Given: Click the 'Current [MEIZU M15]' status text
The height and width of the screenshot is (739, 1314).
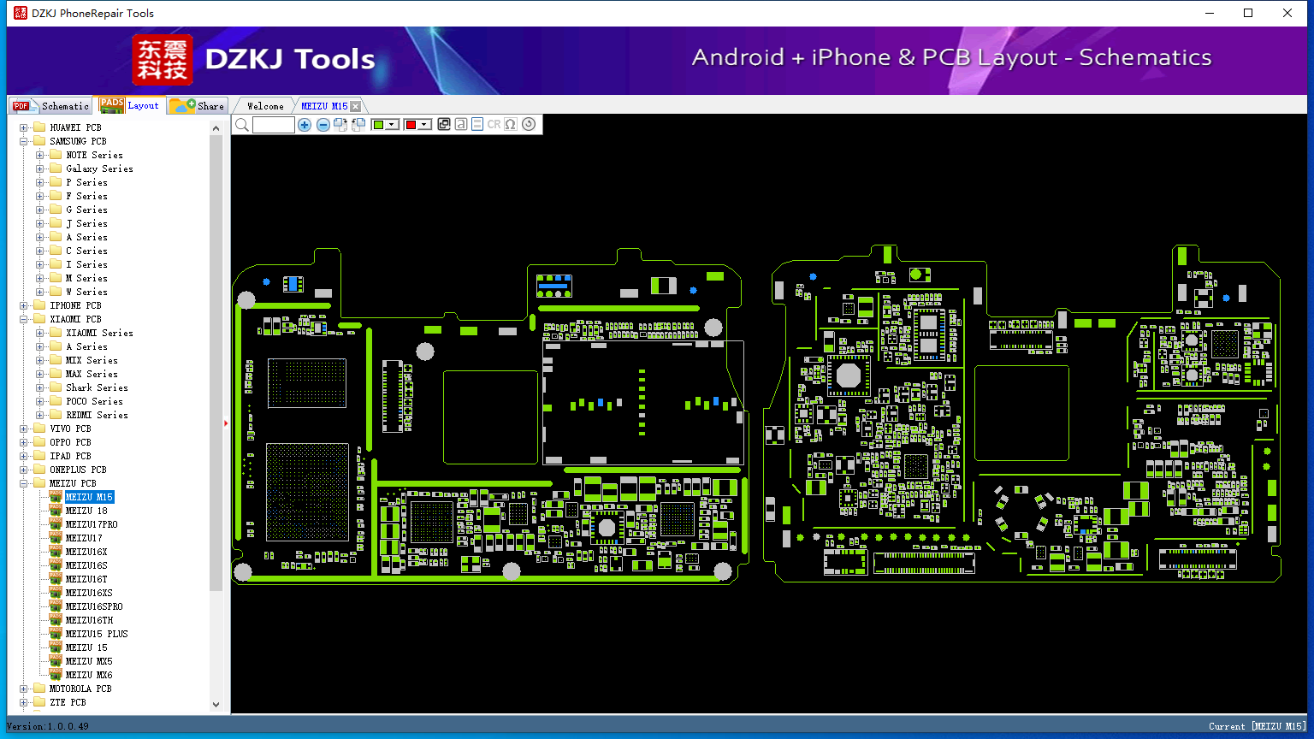Looking at the screenshot, I should point(1257,726).
